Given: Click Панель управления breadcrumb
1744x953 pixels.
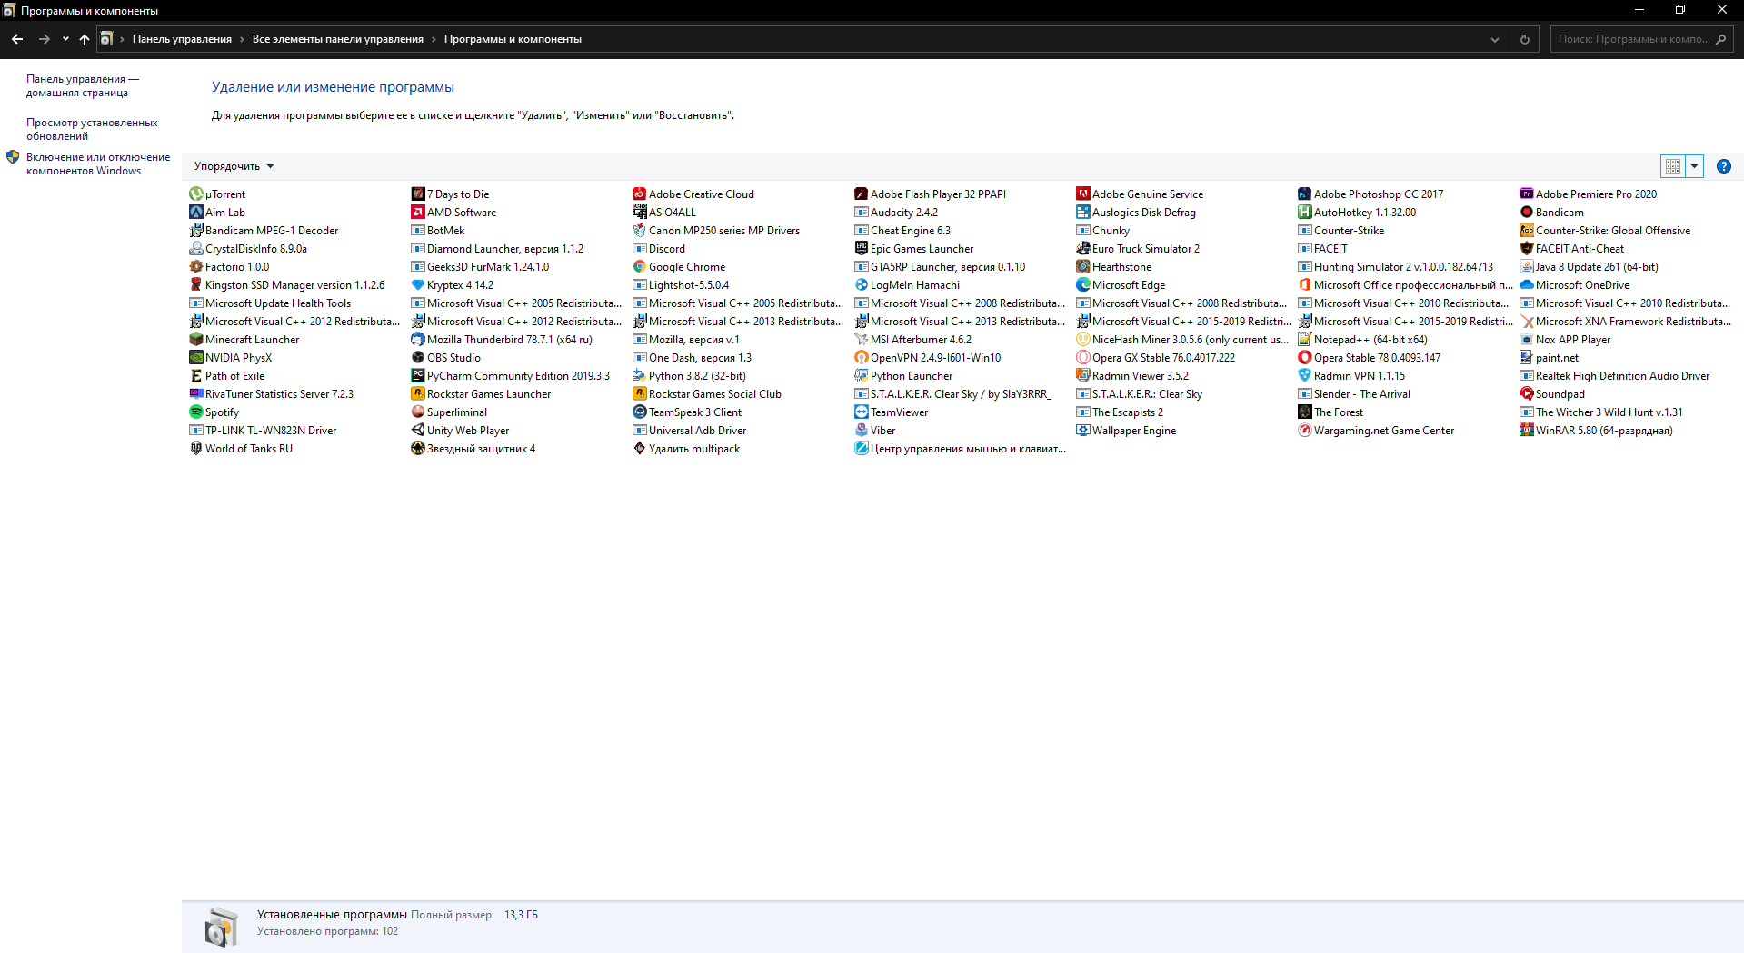Looking at the screenshot, I should 182,39.
